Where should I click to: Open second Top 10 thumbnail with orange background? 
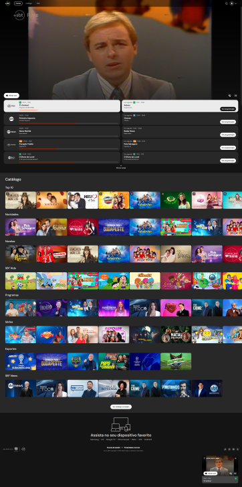52,200
